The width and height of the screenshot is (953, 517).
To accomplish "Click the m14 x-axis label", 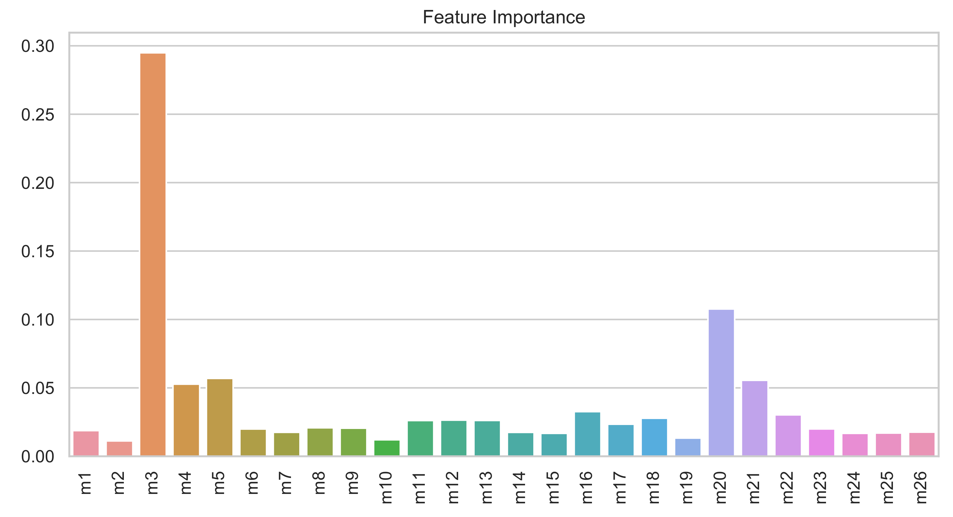I will coord(520,487).
